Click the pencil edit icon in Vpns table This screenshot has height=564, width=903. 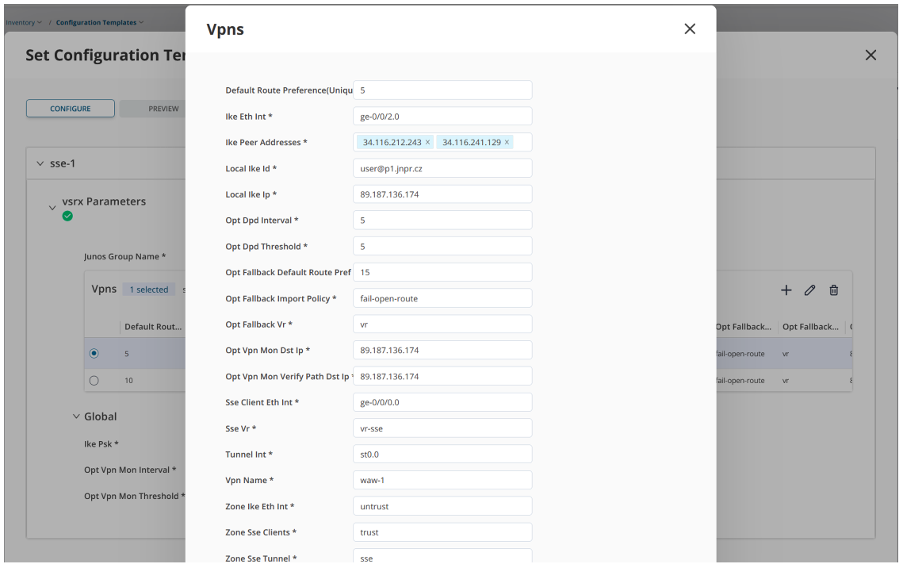[809, 290]
